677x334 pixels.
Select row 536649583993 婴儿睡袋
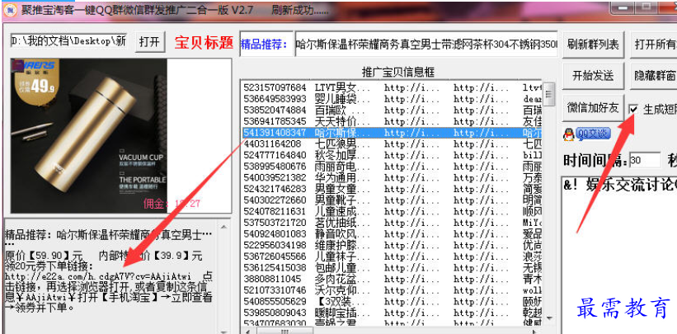391,99
